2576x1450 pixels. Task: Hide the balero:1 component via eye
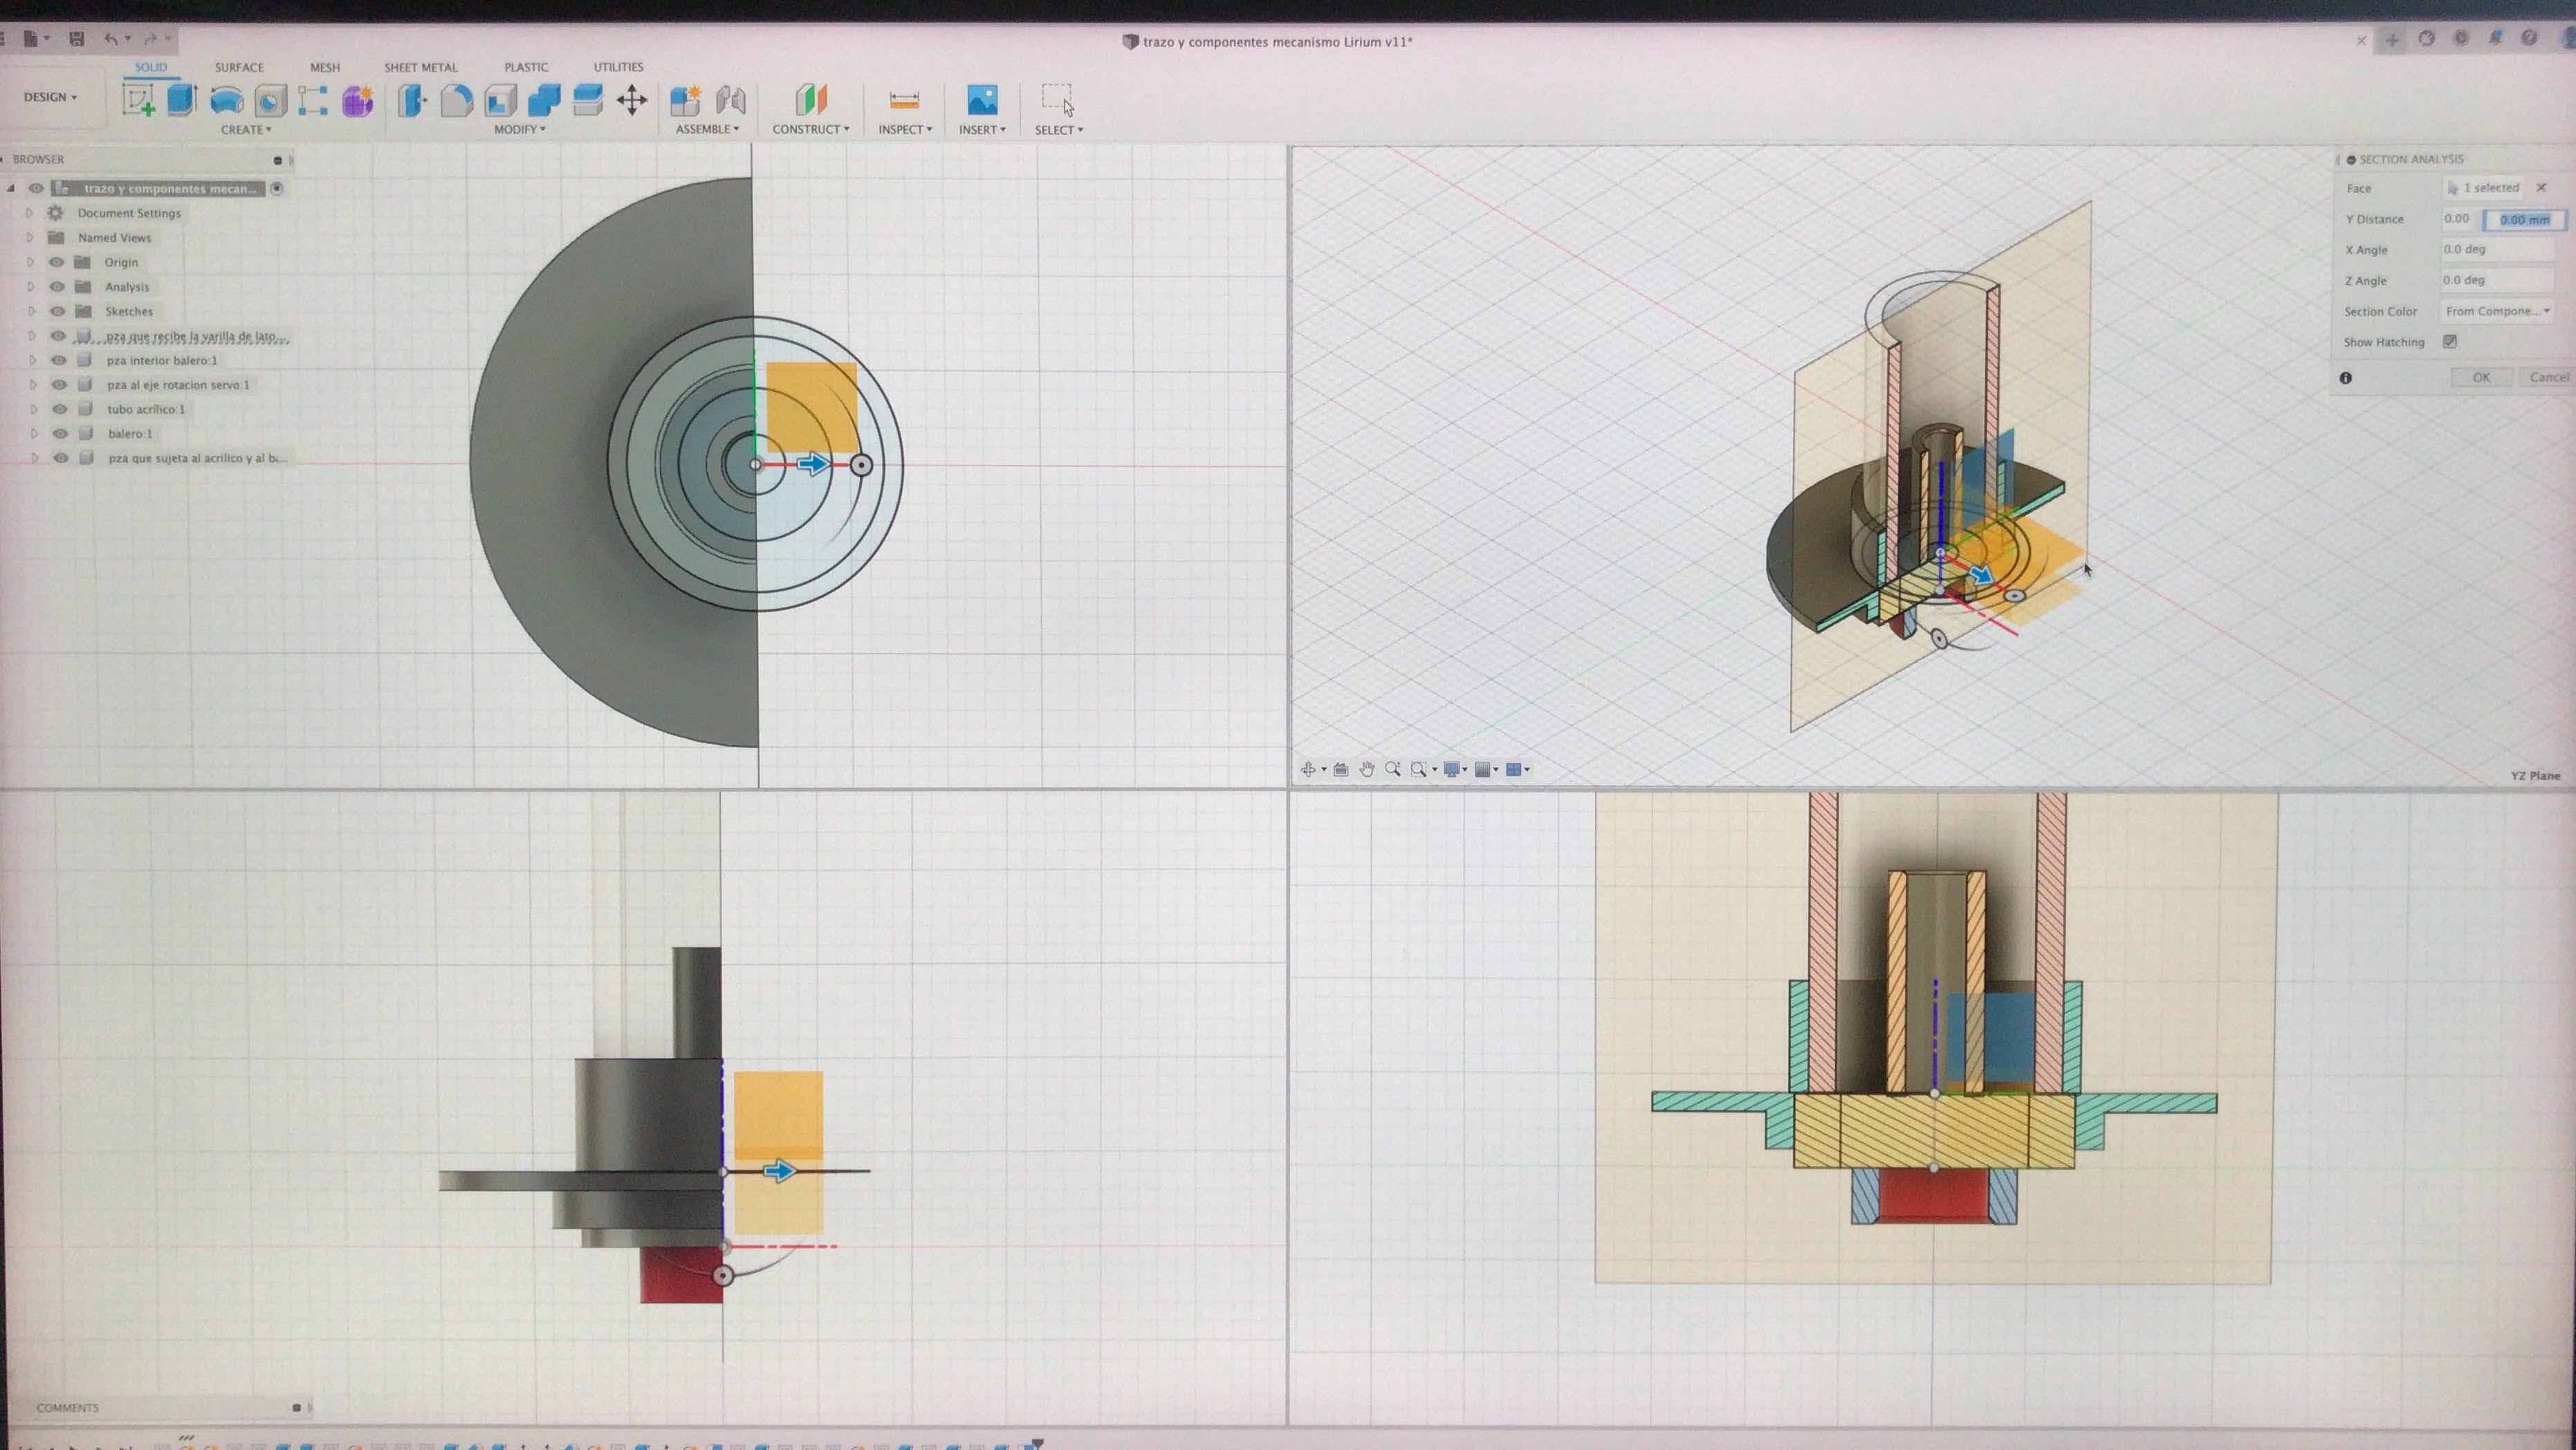tap(60, 434)
